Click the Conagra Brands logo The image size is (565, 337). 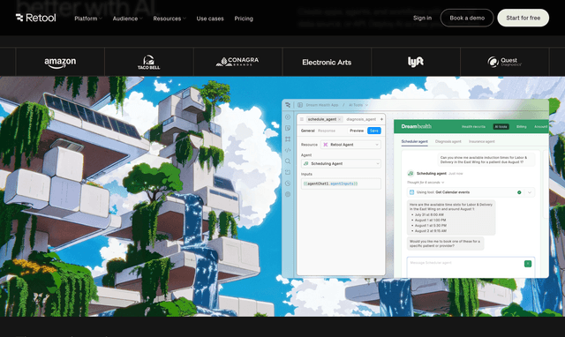[237, 62]
